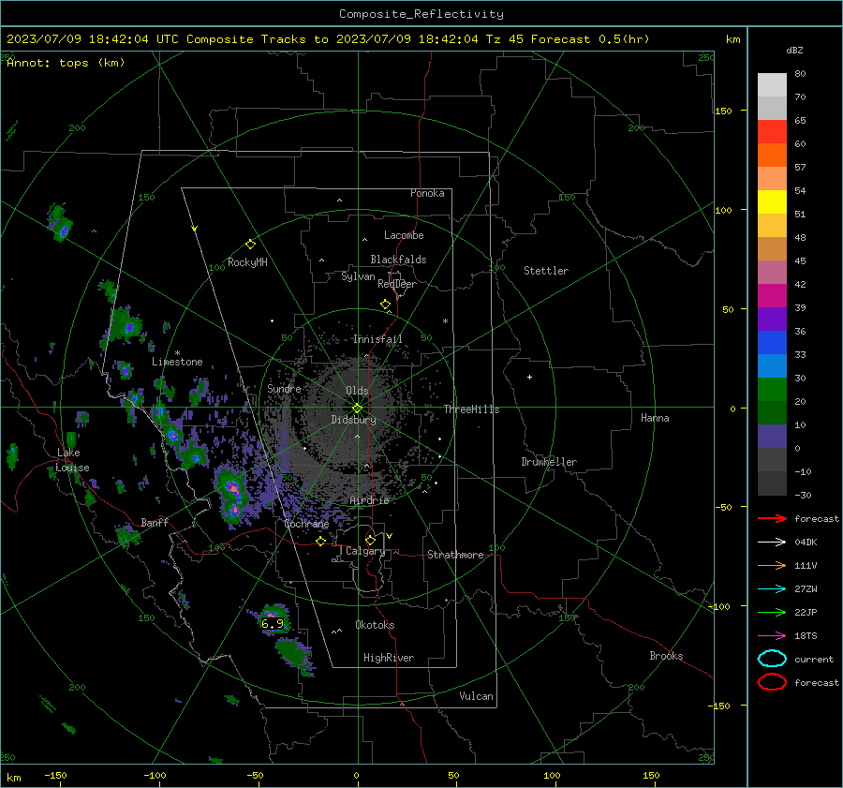Click the yellow diamond marker below Cochrane
843x788 pixels.
(x=321, y=541)
